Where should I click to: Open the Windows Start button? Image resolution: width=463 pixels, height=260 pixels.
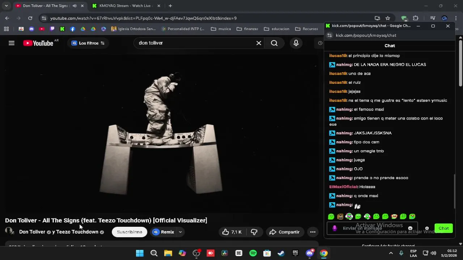140,253
